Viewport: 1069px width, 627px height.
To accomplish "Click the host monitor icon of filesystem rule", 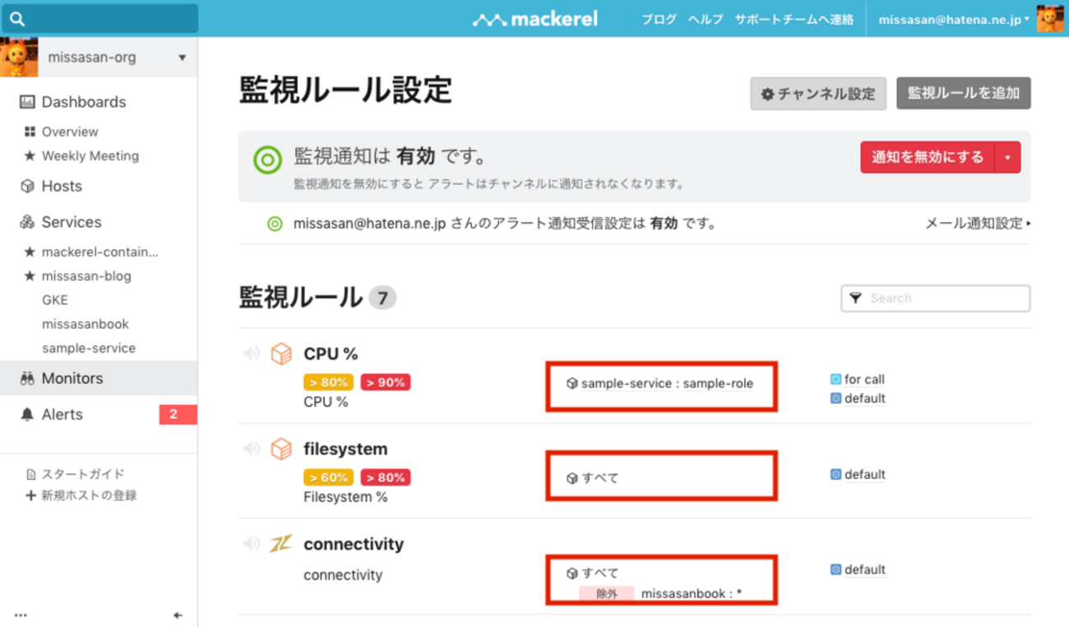I will coord(281,449).
